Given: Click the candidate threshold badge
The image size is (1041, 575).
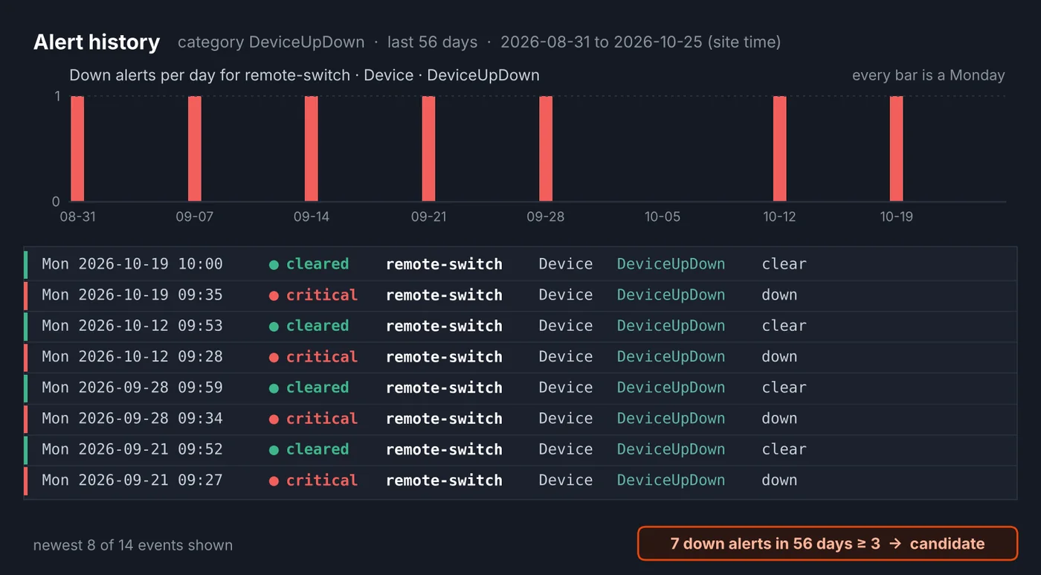Looking at the screenshot, I should [x=827, y=544].
